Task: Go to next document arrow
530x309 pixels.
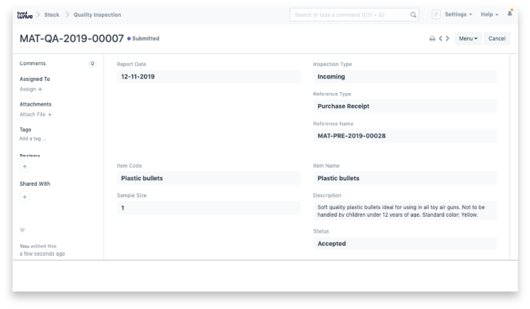Action: click(447, 38)
